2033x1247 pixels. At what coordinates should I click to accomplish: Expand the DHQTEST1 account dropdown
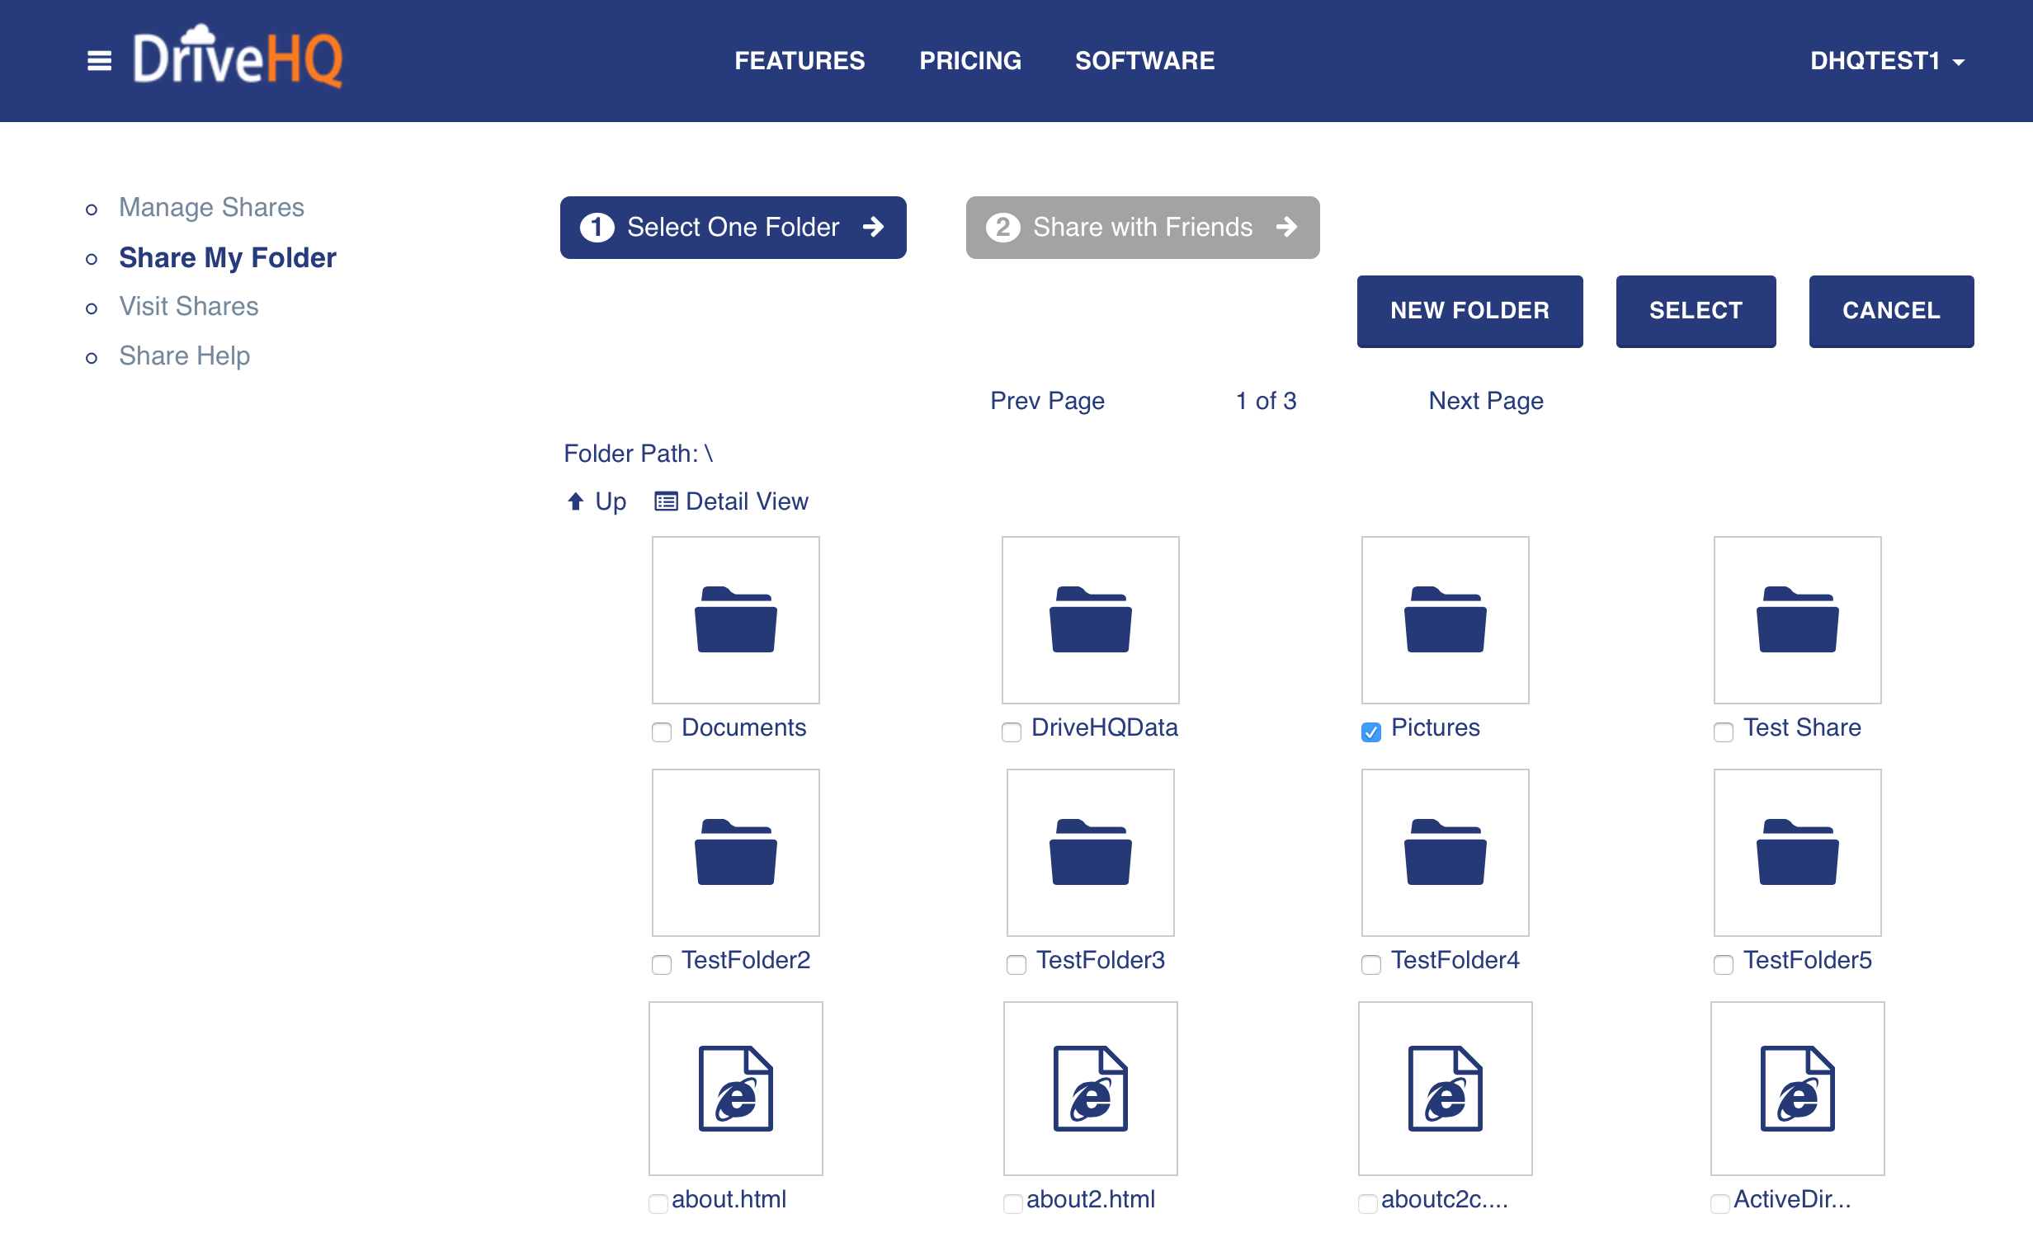(1887, 61)
